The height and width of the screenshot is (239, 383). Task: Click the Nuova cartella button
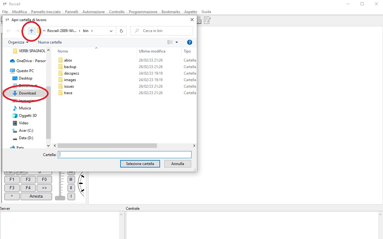coord(50,42)
